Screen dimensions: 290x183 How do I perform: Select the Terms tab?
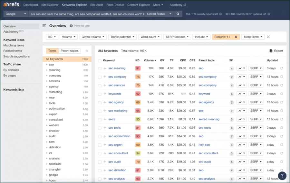coord(52,51)
